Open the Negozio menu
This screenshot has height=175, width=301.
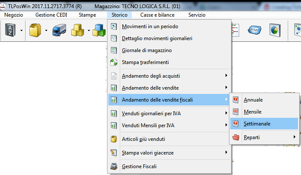14,15
